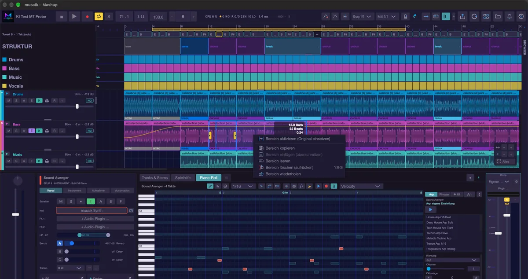Click the grid layout icon in top toolbar
Viewport: 528px width, 279px height.
[x=486, y=17]
